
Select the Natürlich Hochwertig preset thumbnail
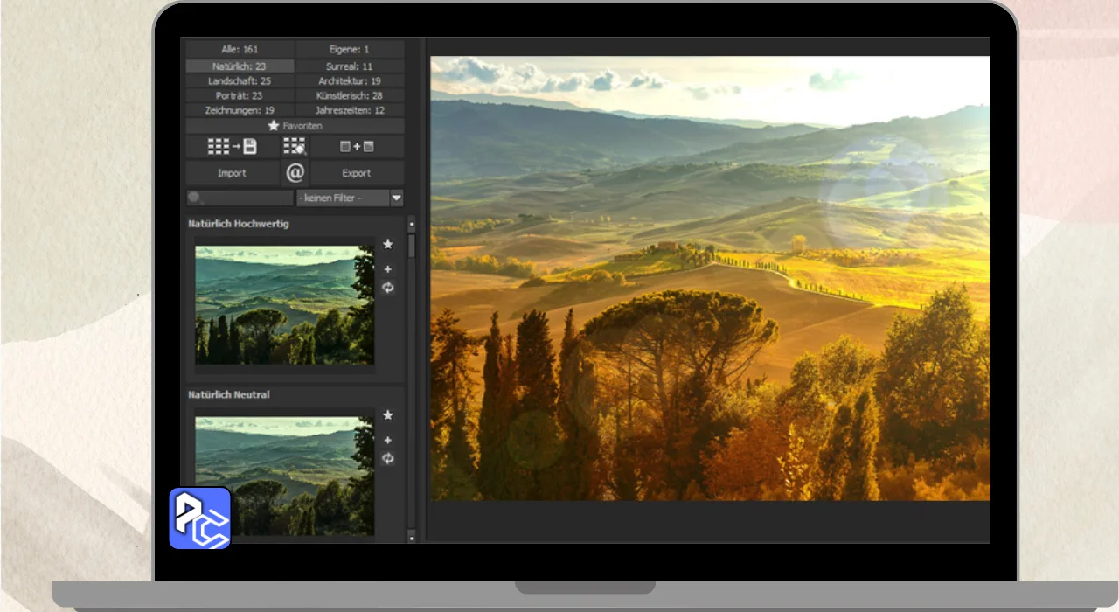coord(284,305)
